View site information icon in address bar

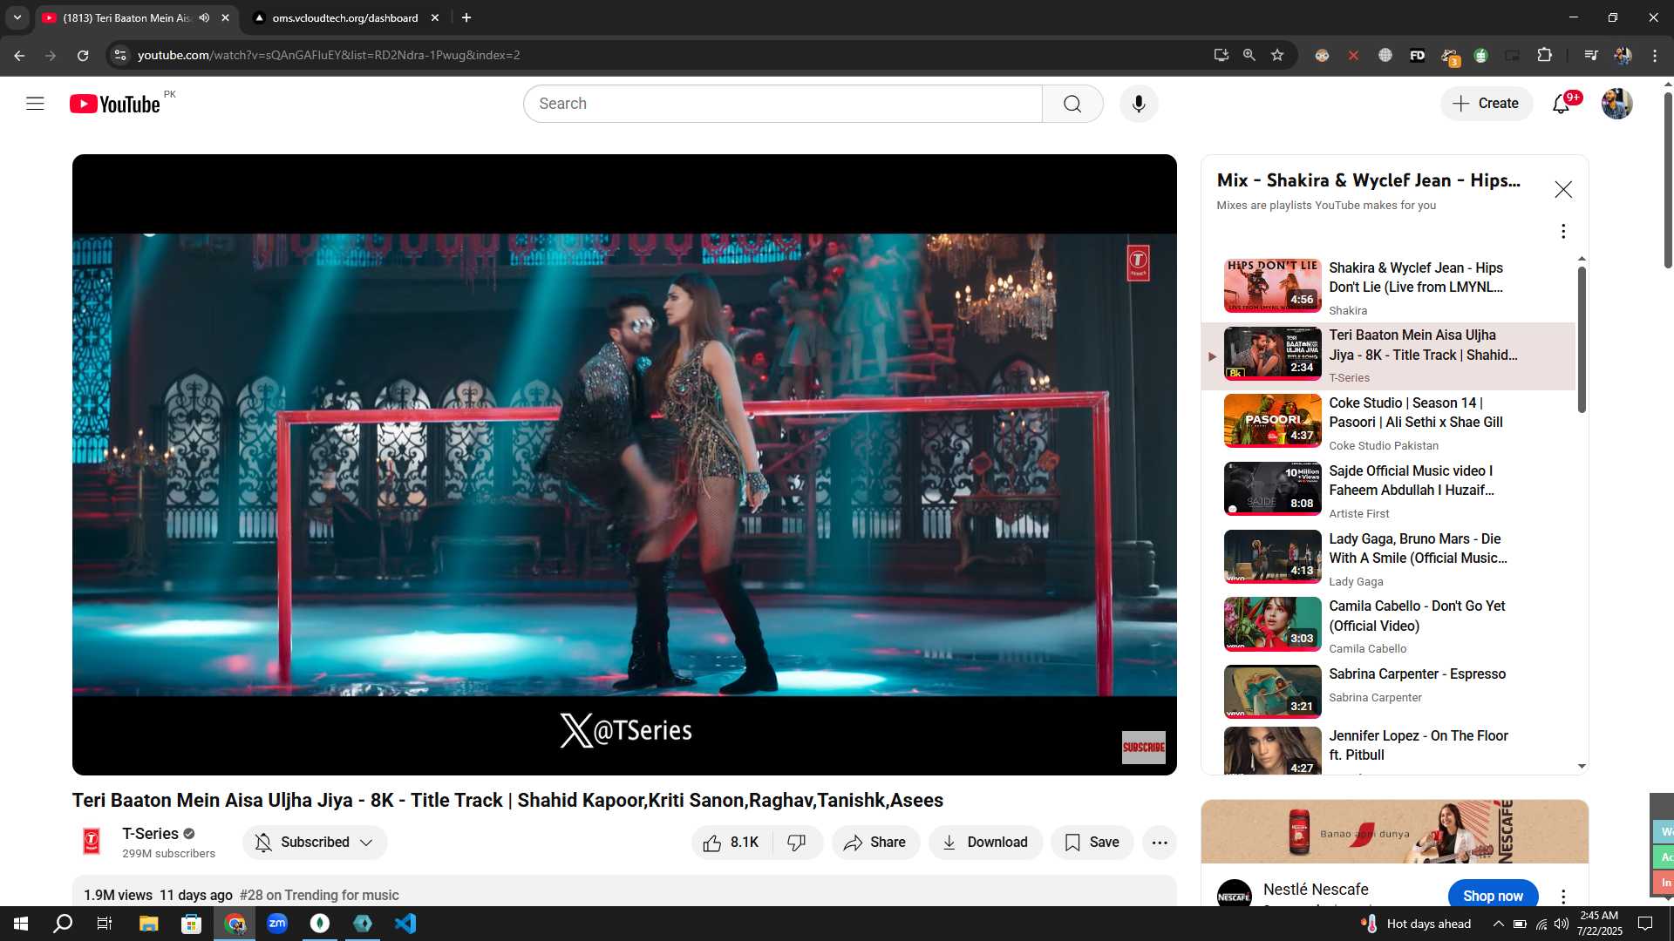pyautogui.click(x=120, y=55)
